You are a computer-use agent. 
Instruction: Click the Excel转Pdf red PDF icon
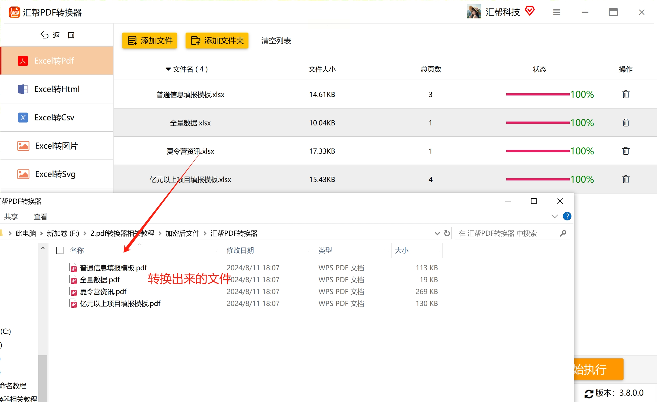point(23,61)
